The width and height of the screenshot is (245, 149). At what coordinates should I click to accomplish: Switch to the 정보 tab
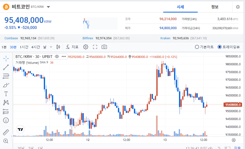coord(215,7)
